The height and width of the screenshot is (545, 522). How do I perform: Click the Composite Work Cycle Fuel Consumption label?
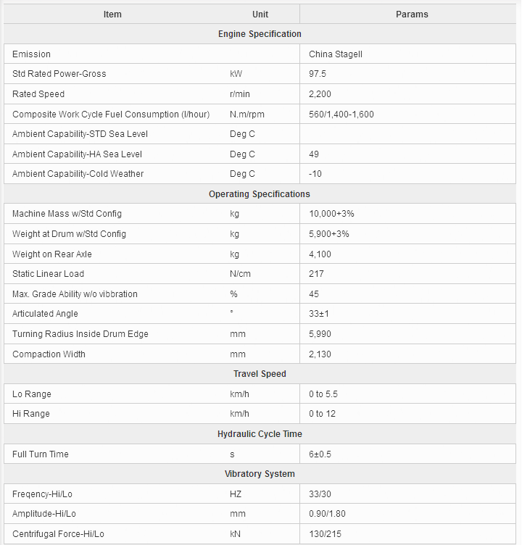[x=111, y=115]
